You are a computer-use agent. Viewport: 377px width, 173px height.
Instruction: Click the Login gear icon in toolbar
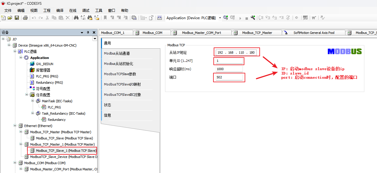[x=225, y=18]
